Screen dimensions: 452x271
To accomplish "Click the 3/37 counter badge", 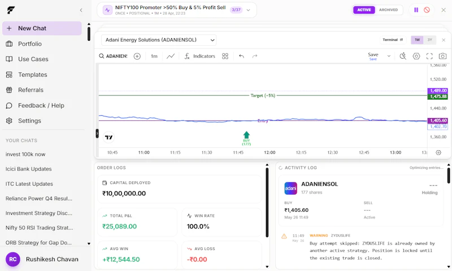I will [x=236, y=10].
